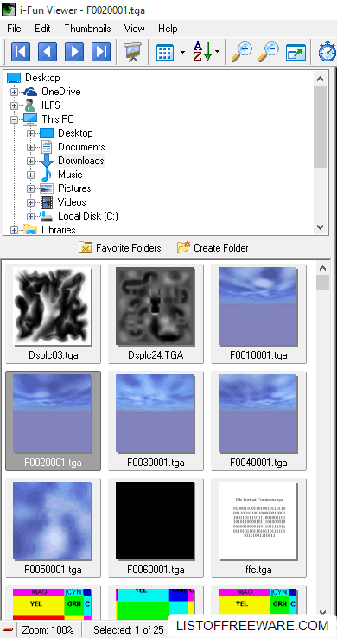Image resolution: width=337 pixels, height=638 pixels.
Task: Select the F0010001.tga thumbnail
Action: pos(258,313)
